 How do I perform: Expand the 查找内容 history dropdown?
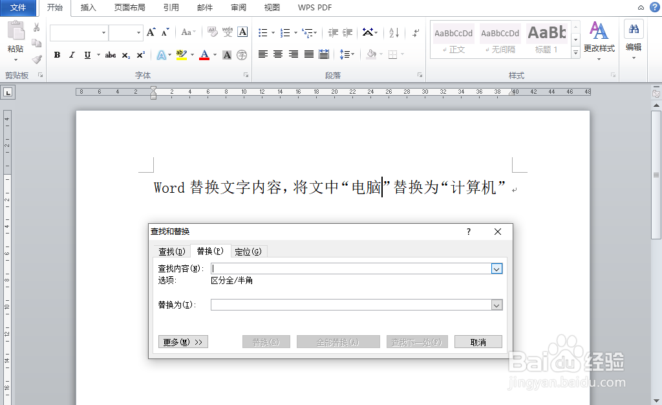[496, 268]
